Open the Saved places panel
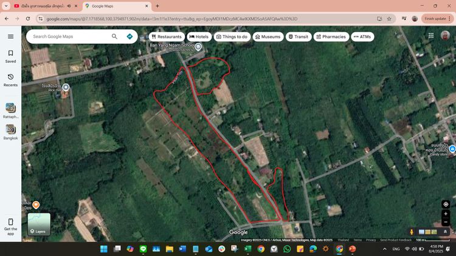 10,56
